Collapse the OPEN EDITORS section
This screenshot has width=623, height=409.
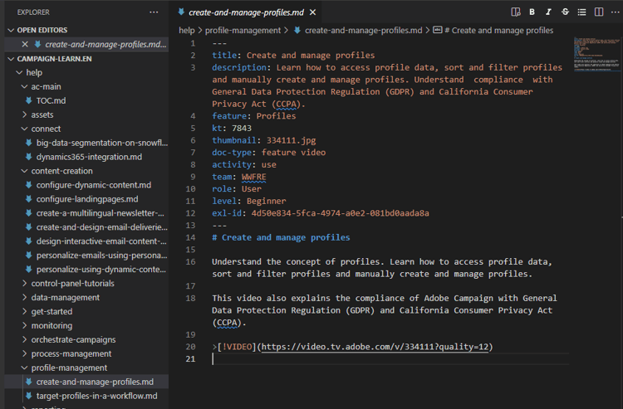pos(10,30)
